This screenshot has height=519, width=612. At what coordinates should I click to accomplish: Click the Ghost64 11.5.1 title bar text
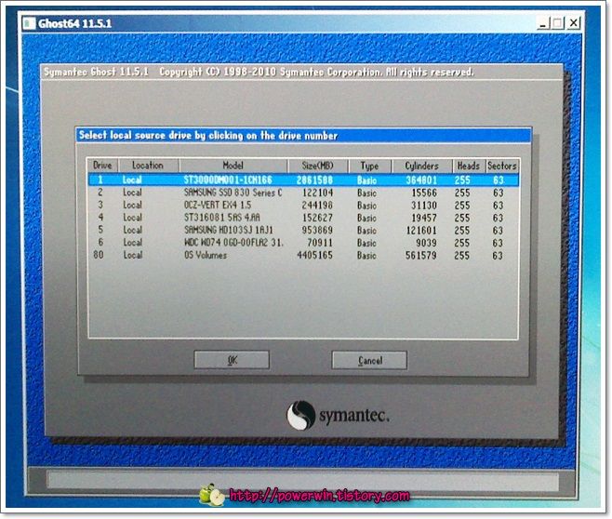coord(74,23)
